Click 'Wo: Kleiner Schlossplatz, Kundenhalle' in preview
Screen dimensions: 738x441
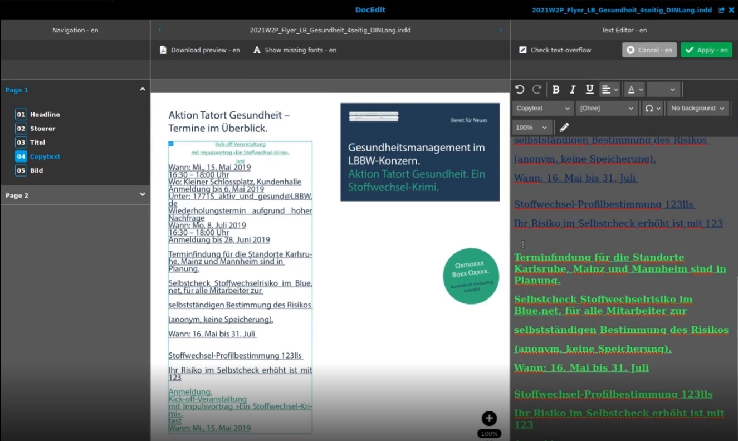point(235,182)
